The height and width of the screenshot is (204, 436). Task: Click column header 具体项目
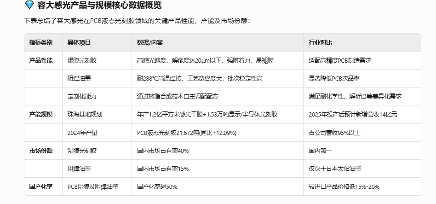[x=79, y=42]
